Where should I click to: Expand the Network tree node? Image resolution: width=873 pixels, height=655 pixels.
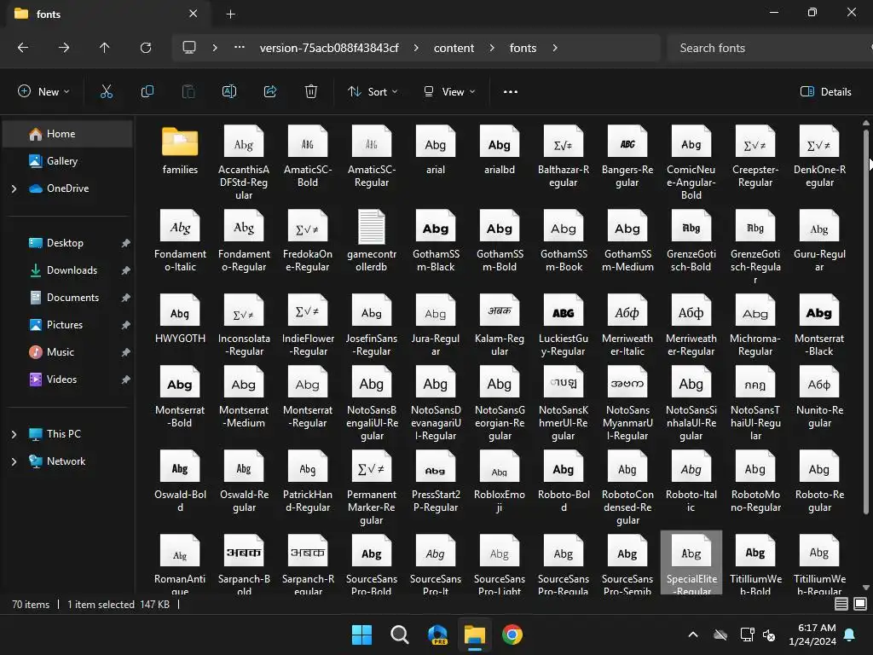pos(14,461)
